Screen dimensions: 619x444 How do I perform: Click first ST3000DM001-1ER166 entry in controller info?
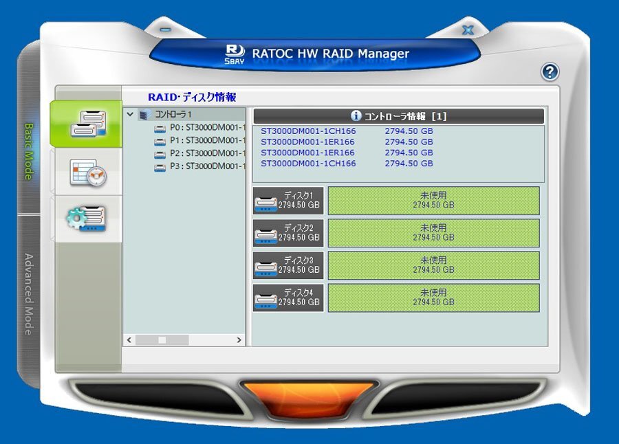[307, 142]
